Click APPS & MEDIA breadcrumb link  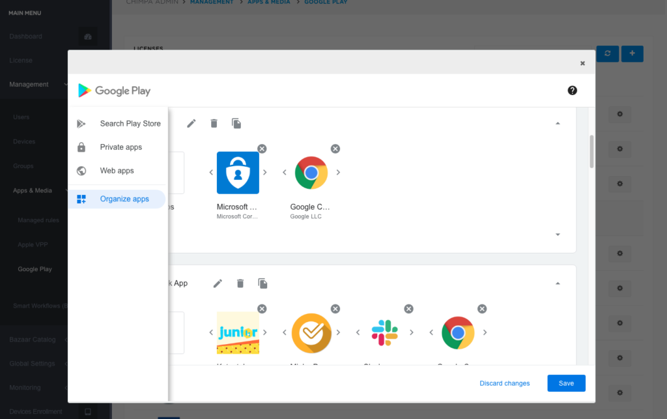(269, 2)
